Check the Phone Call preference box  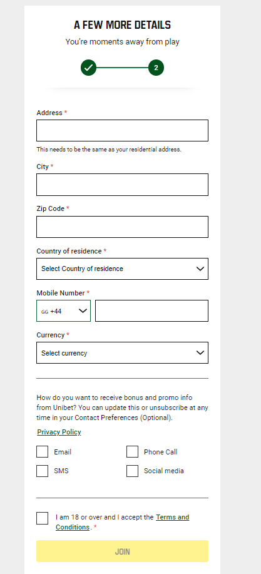(x=132, y=452)
